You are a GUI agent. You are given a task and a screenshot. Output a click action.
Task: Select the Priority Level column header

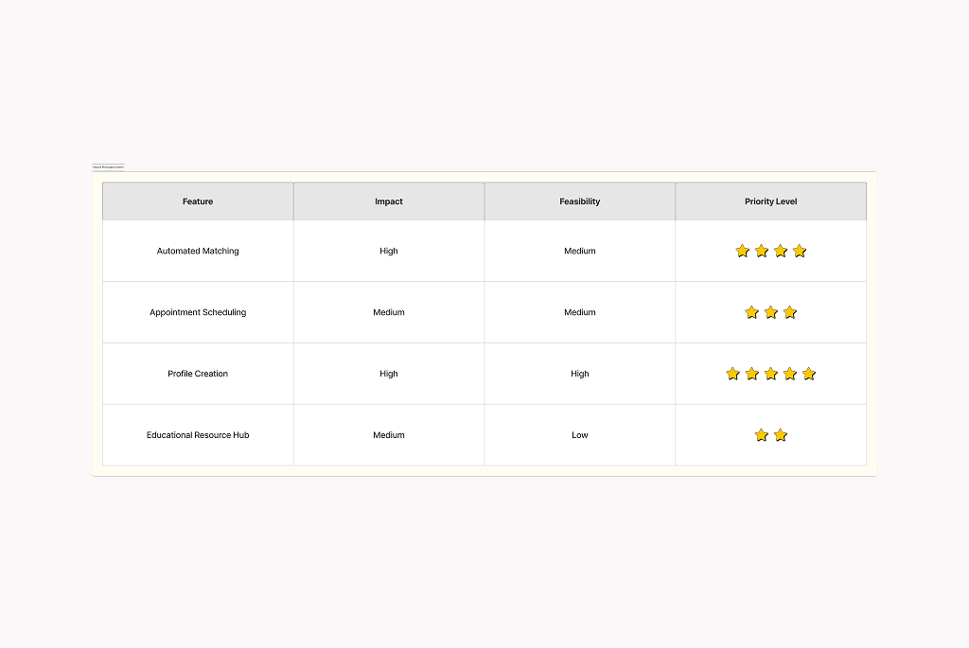(x=770, y=201)
